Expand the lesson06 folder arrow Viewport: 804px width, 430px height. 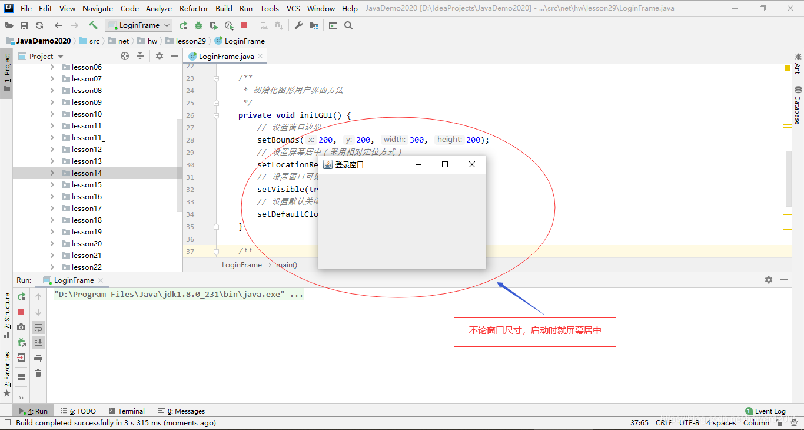[x=52, y=67]
